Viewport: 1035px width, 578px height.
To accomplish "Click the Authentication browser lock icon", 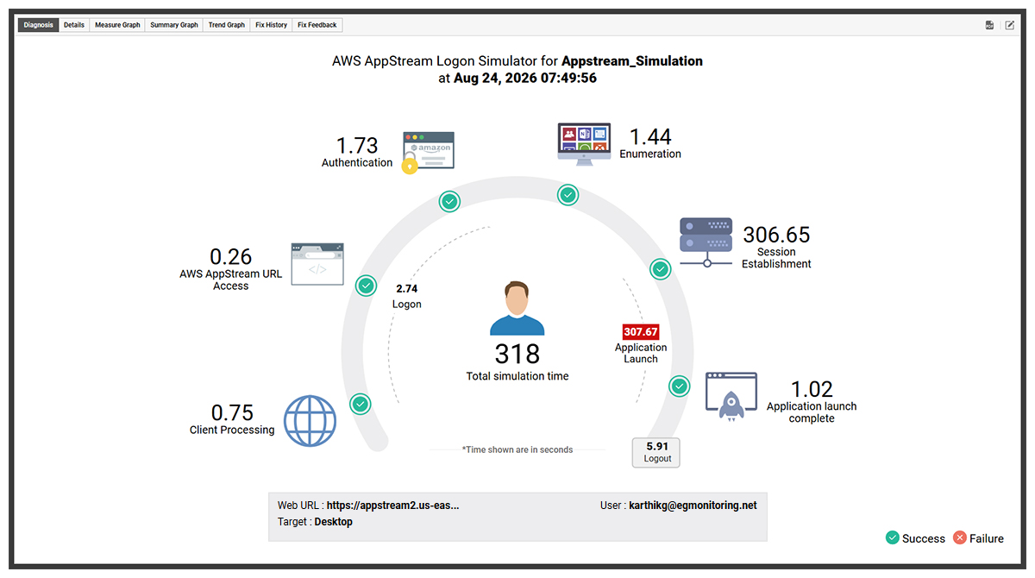I will [428, 153].
